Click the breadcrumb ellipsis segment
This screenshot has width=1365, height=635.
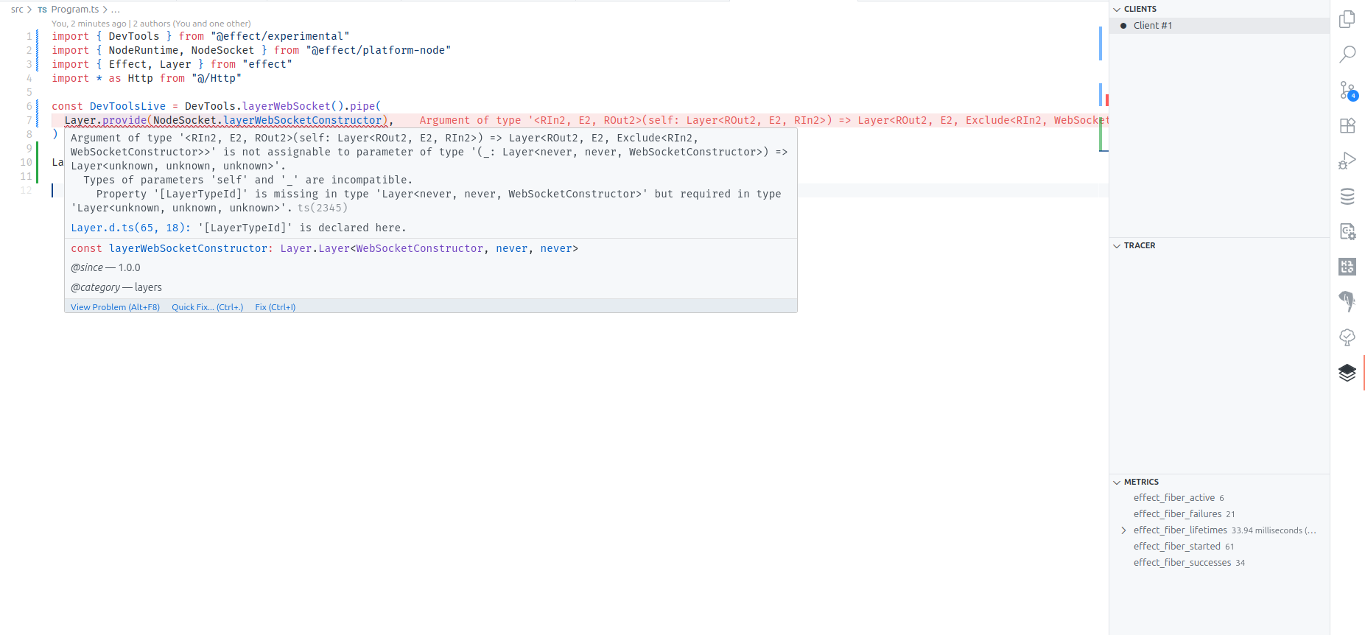116,10
